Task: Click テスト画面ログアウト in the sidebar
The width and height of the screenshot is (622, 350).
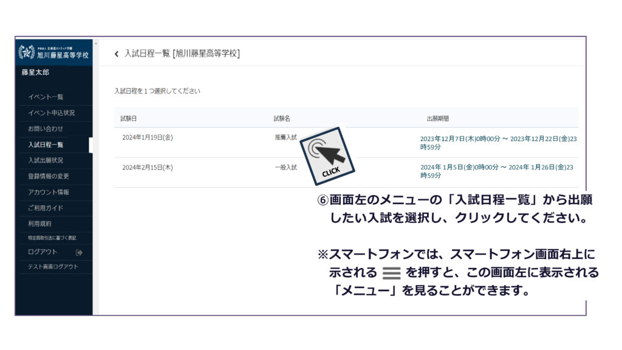Action: click(53, 267)
